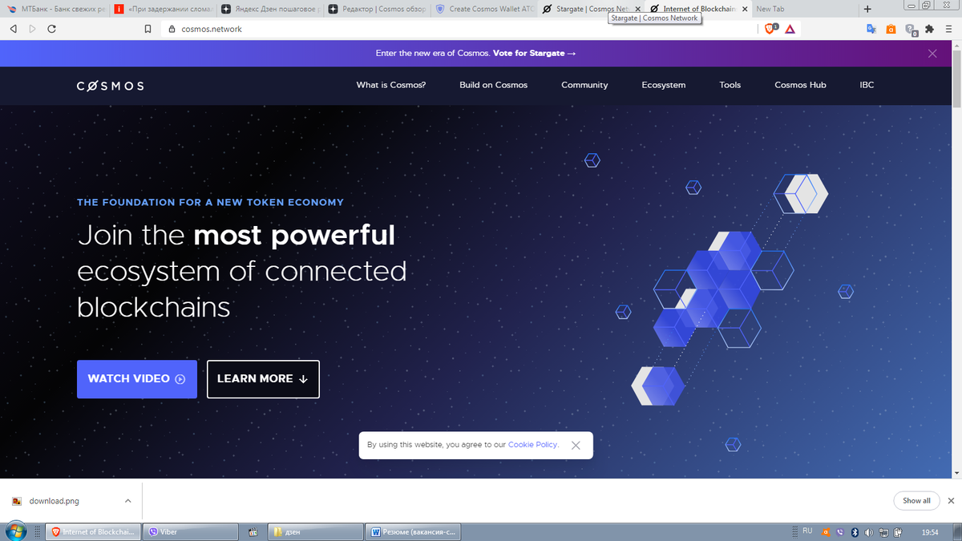Click the unnamed icon left of дзен in taskbar

(x=253, y=532)
